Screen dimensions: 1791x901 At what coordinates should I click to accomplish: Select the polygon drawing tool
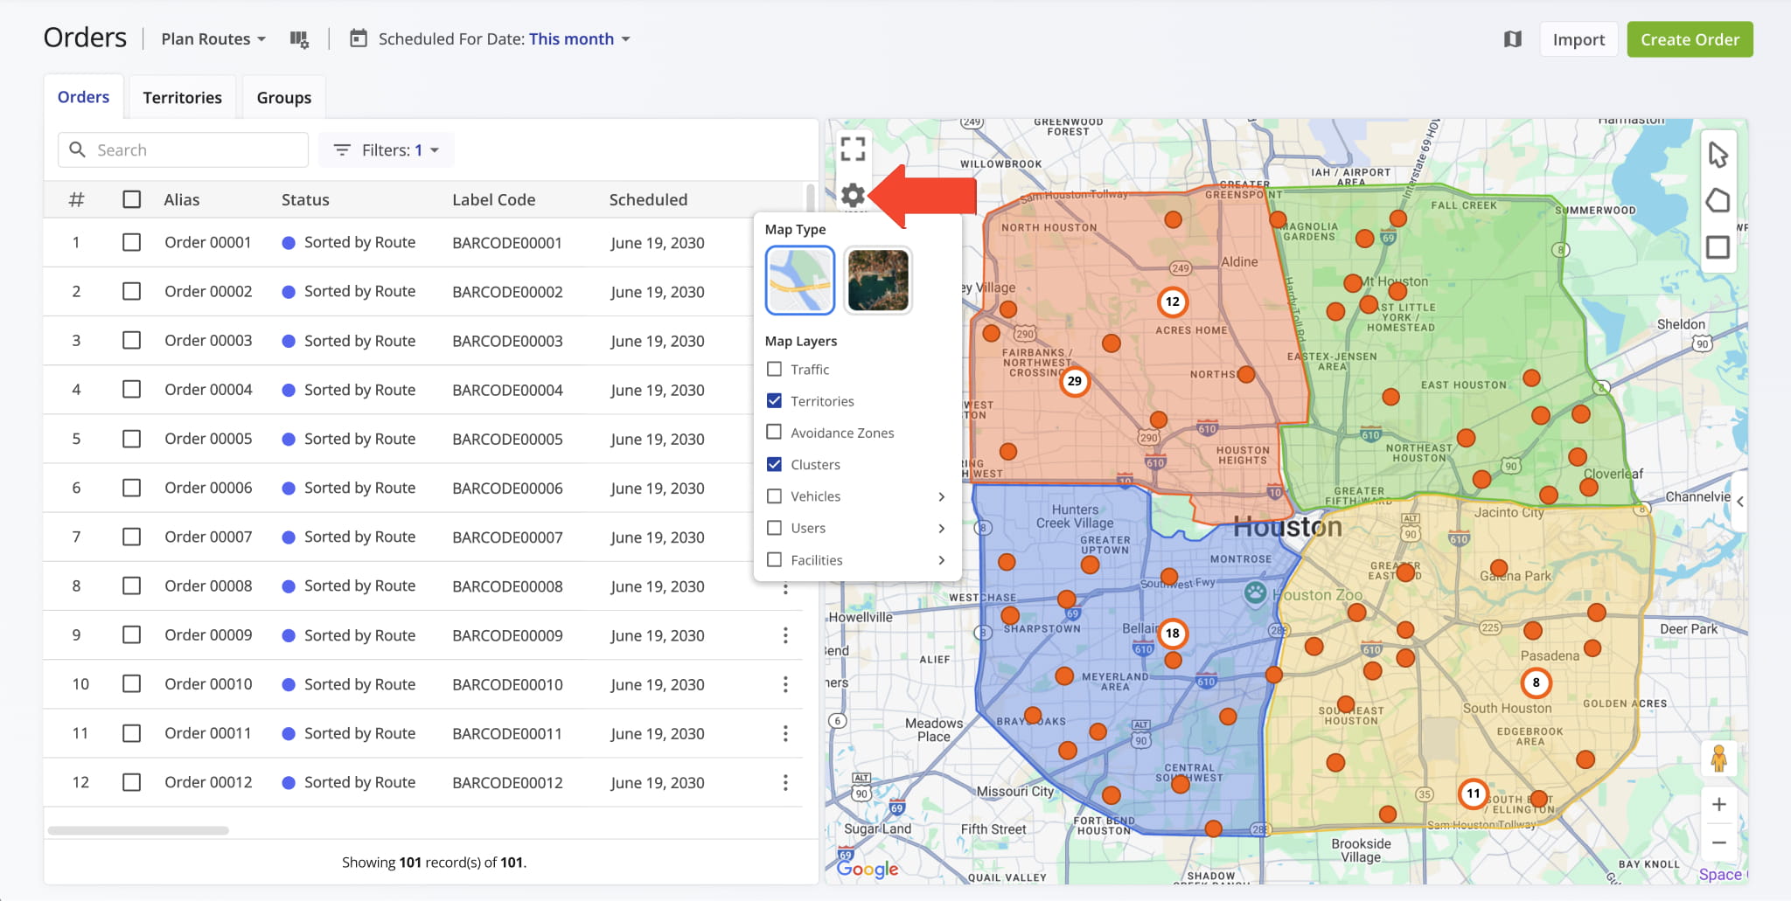1718,201
